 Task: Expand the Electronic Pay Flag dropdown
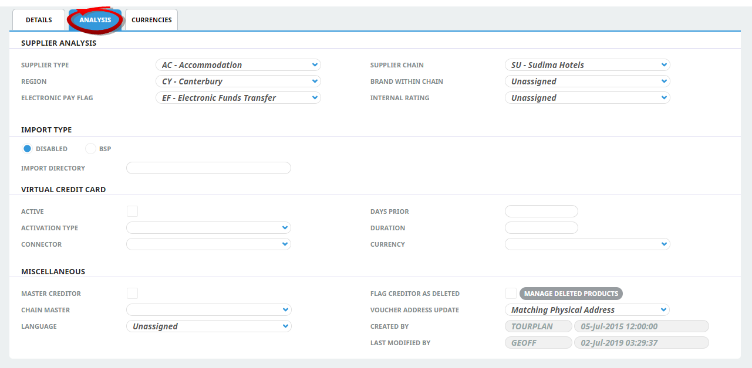(x=238, y=98)
